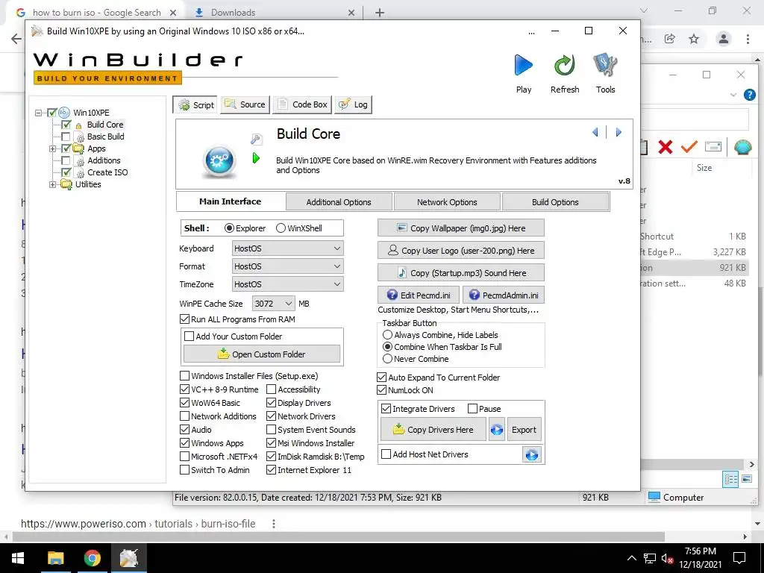Enable Add Your Custom Folder checkbox
The image size is (764, 573).
coord(189,336)
